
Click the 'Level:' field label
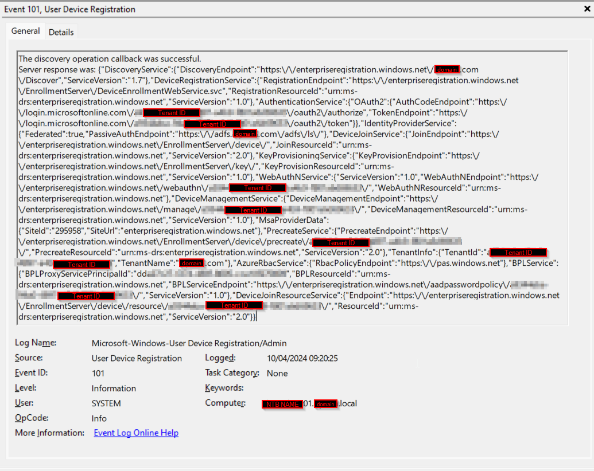(26, 388)
